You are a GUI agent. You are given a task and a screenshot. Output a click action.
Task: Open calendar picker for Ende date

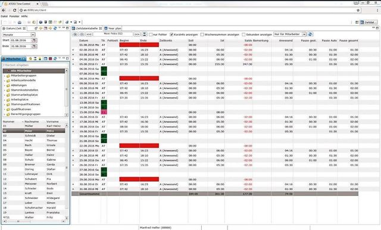pos(34,46)
